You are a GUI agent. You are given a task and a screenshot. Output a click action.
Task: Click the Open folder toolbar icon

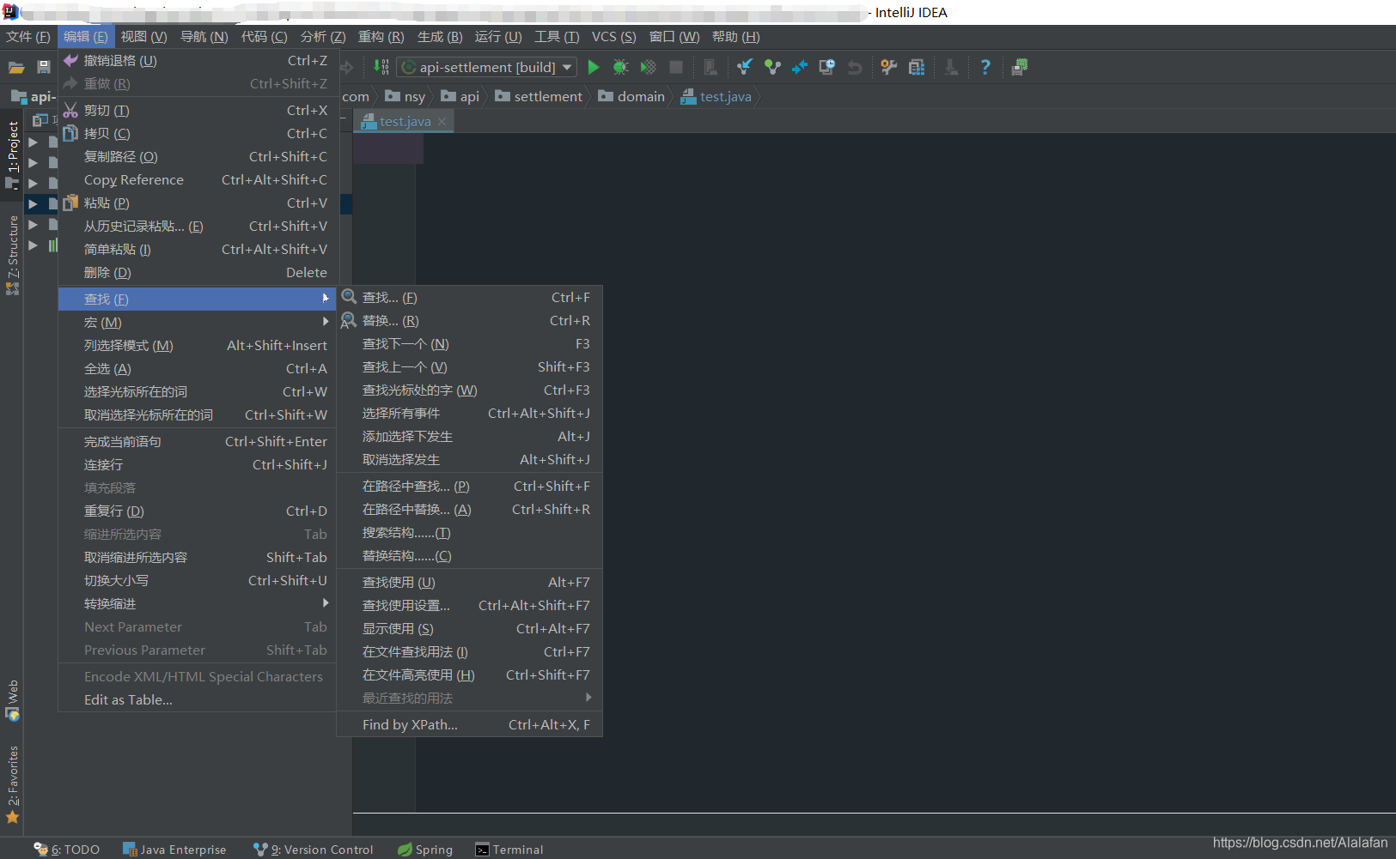(x=16, y=67)
